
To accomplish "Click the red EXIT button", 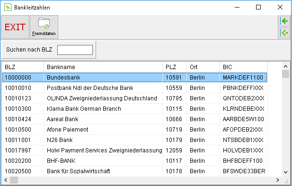I will pos(15,27).
